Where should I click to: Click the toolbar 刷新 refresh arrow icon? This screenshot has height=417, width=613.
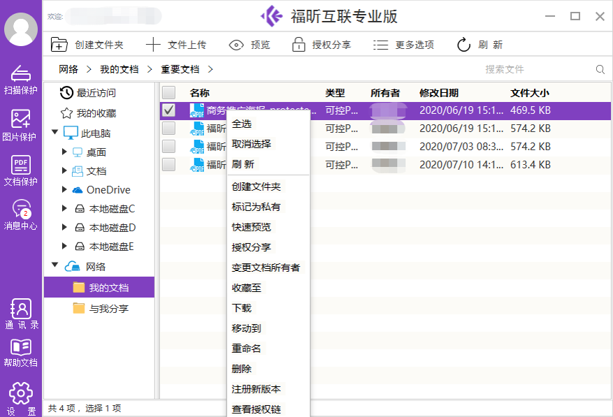point(463,45)
